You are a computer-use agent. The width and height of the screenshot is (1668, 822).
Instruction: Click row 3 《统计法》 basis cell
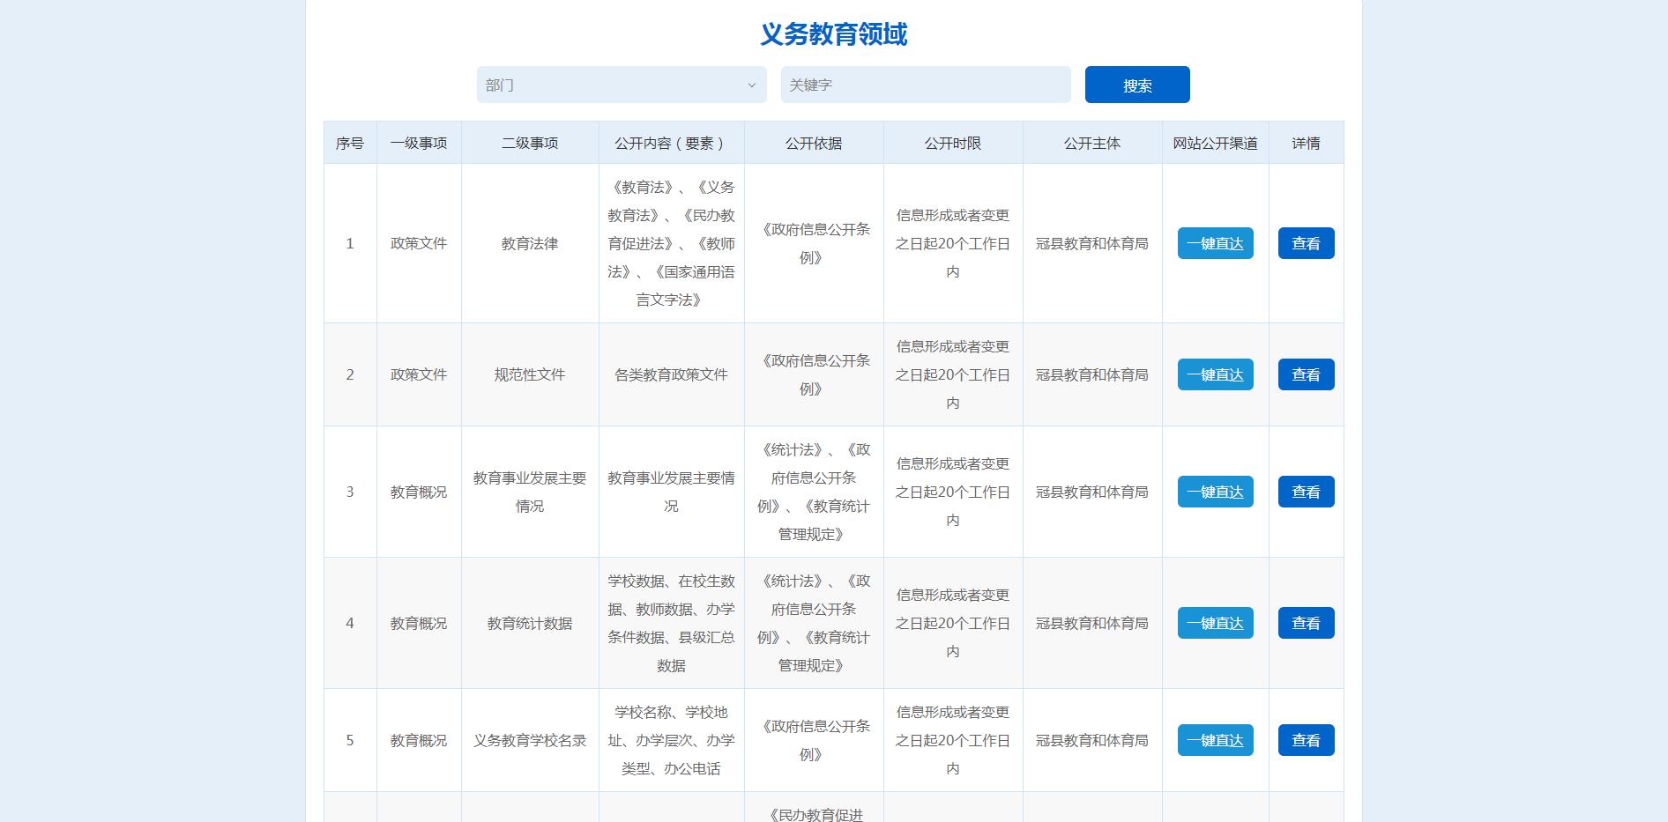point(814,492)
